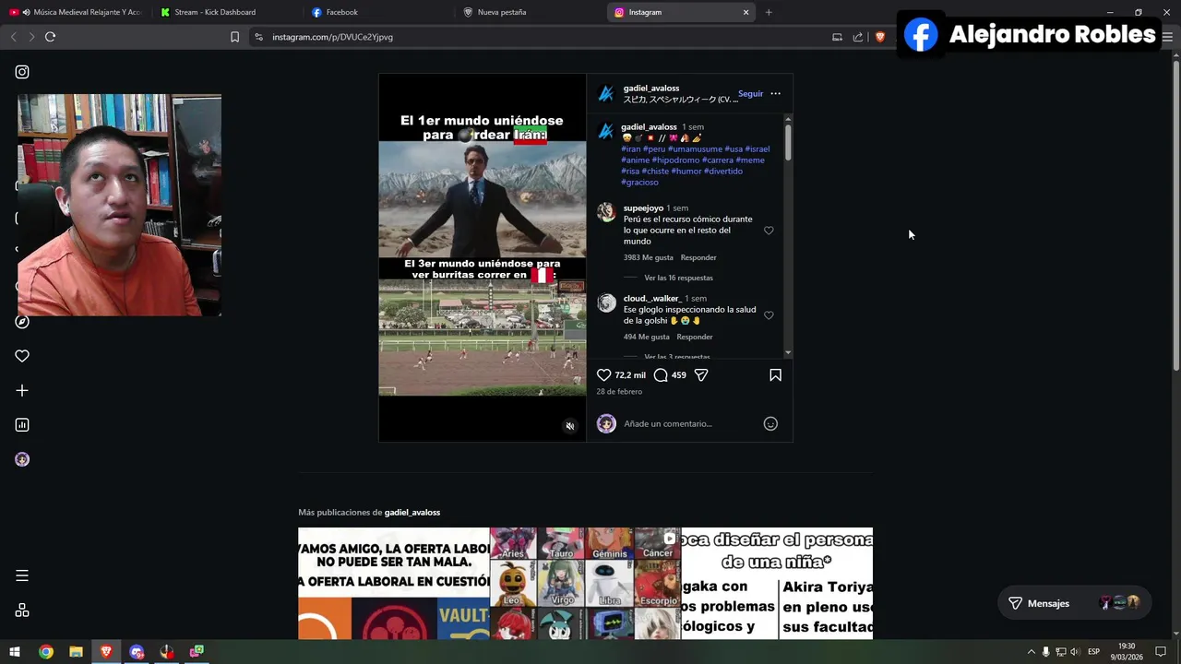Open the More menu (three lines) in the sidebar
1181x664 pixels.
(22, 575)
